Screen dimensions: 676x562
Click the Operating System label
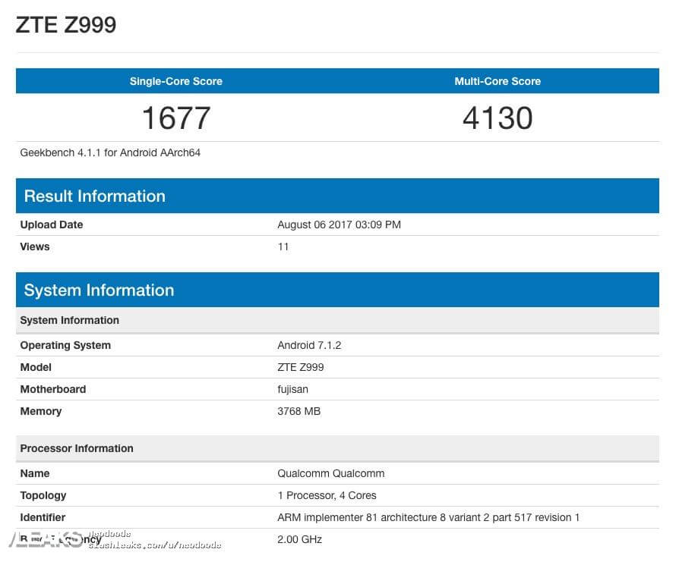tap(65, 345)
